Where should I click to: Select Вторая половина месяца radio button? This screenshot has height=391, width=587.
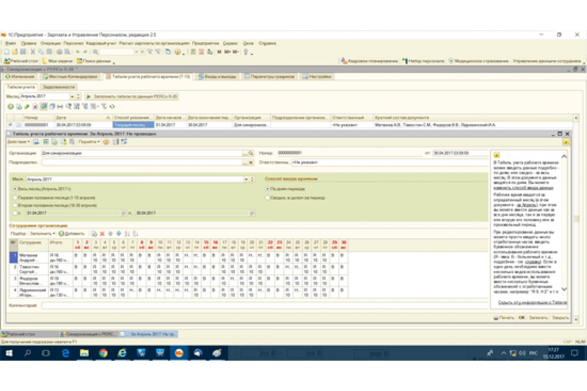(x=15, y=205)
